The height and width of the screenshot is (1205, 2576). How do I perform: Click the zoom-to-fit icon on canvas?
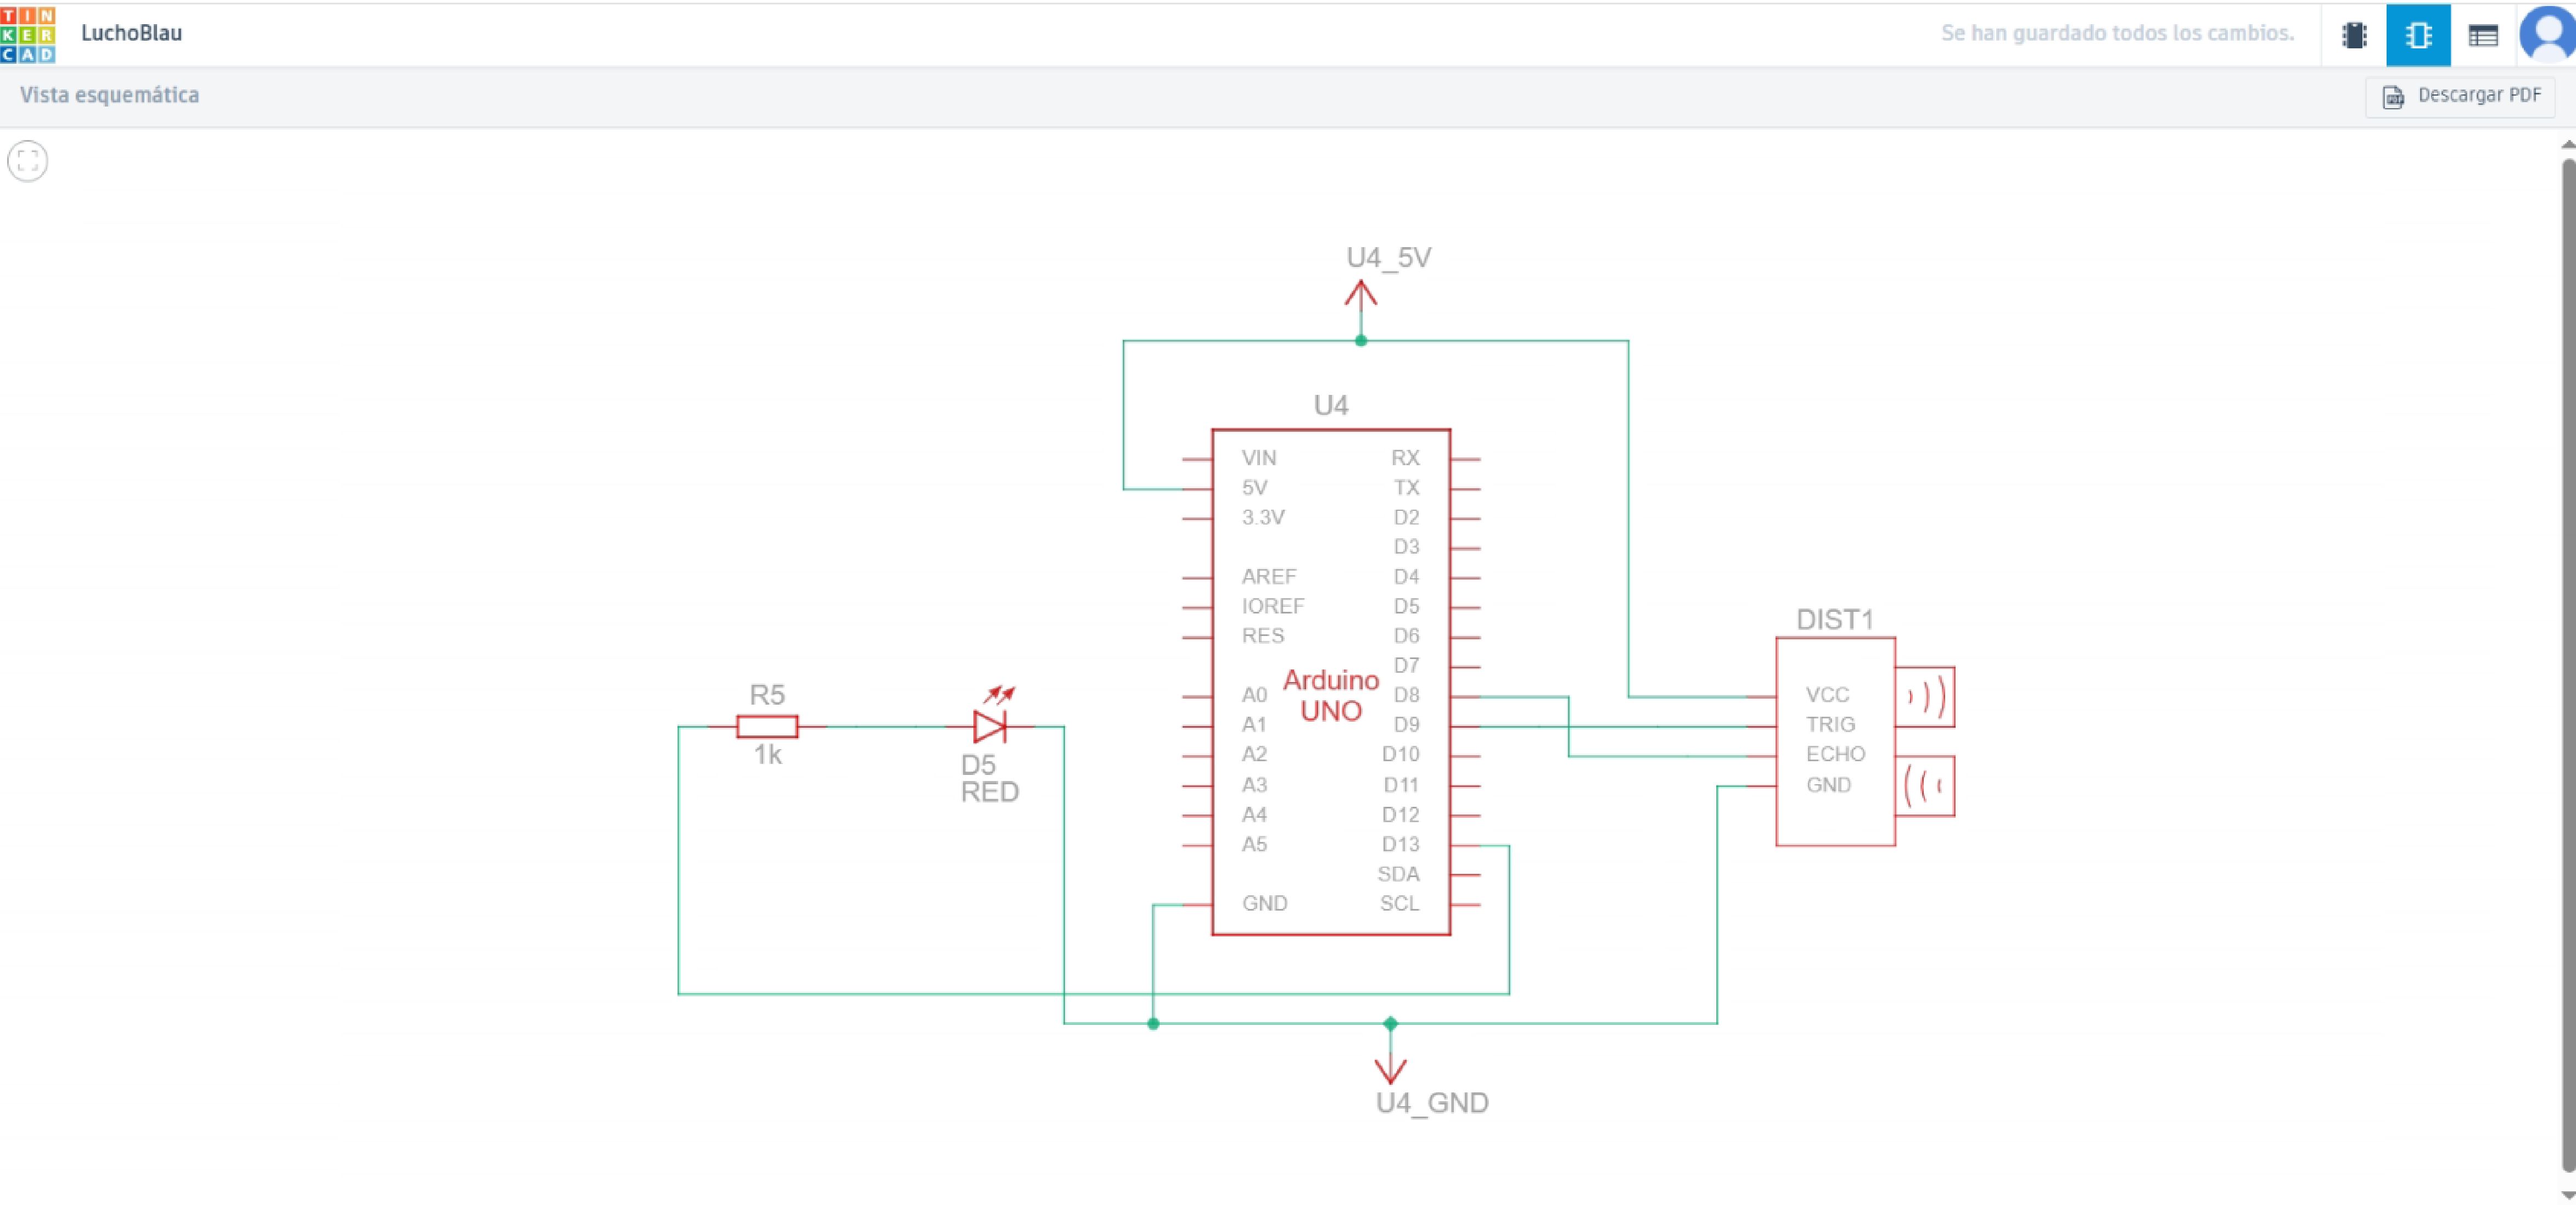click(27, 160)
